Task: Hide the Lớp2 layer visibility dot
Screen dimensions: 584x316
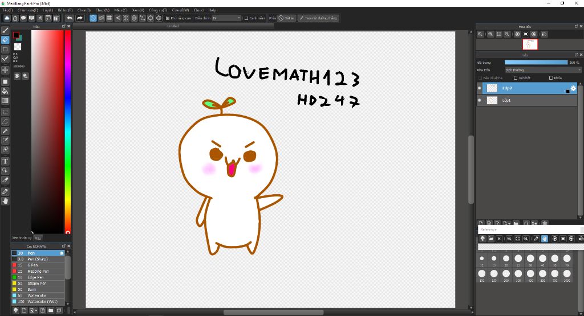Action: point(479,88)
